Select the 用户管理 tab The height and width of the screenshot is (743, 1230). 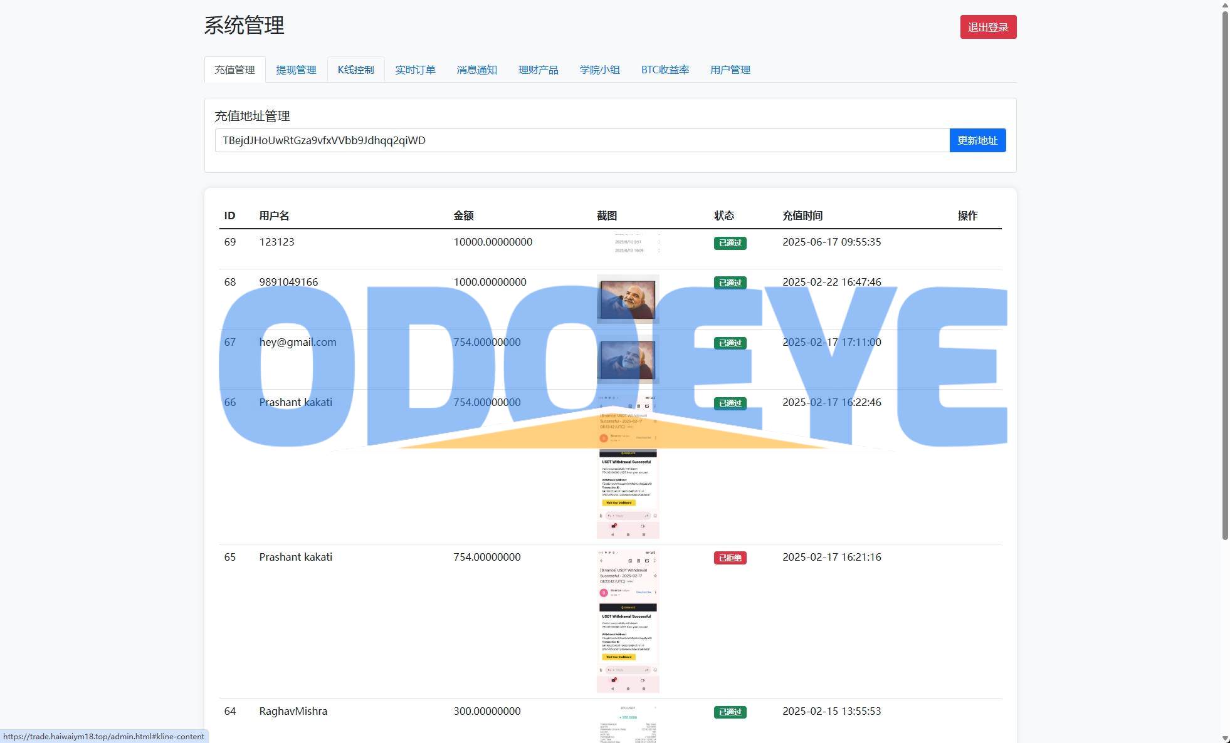click(730, 70)
